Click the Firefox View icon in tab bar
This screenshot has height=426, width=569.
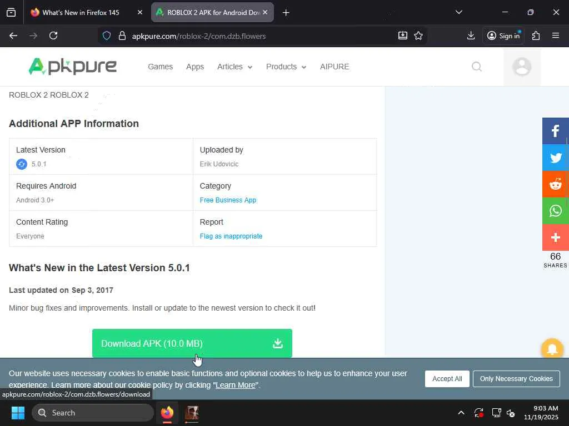click(x=11, y=13)
